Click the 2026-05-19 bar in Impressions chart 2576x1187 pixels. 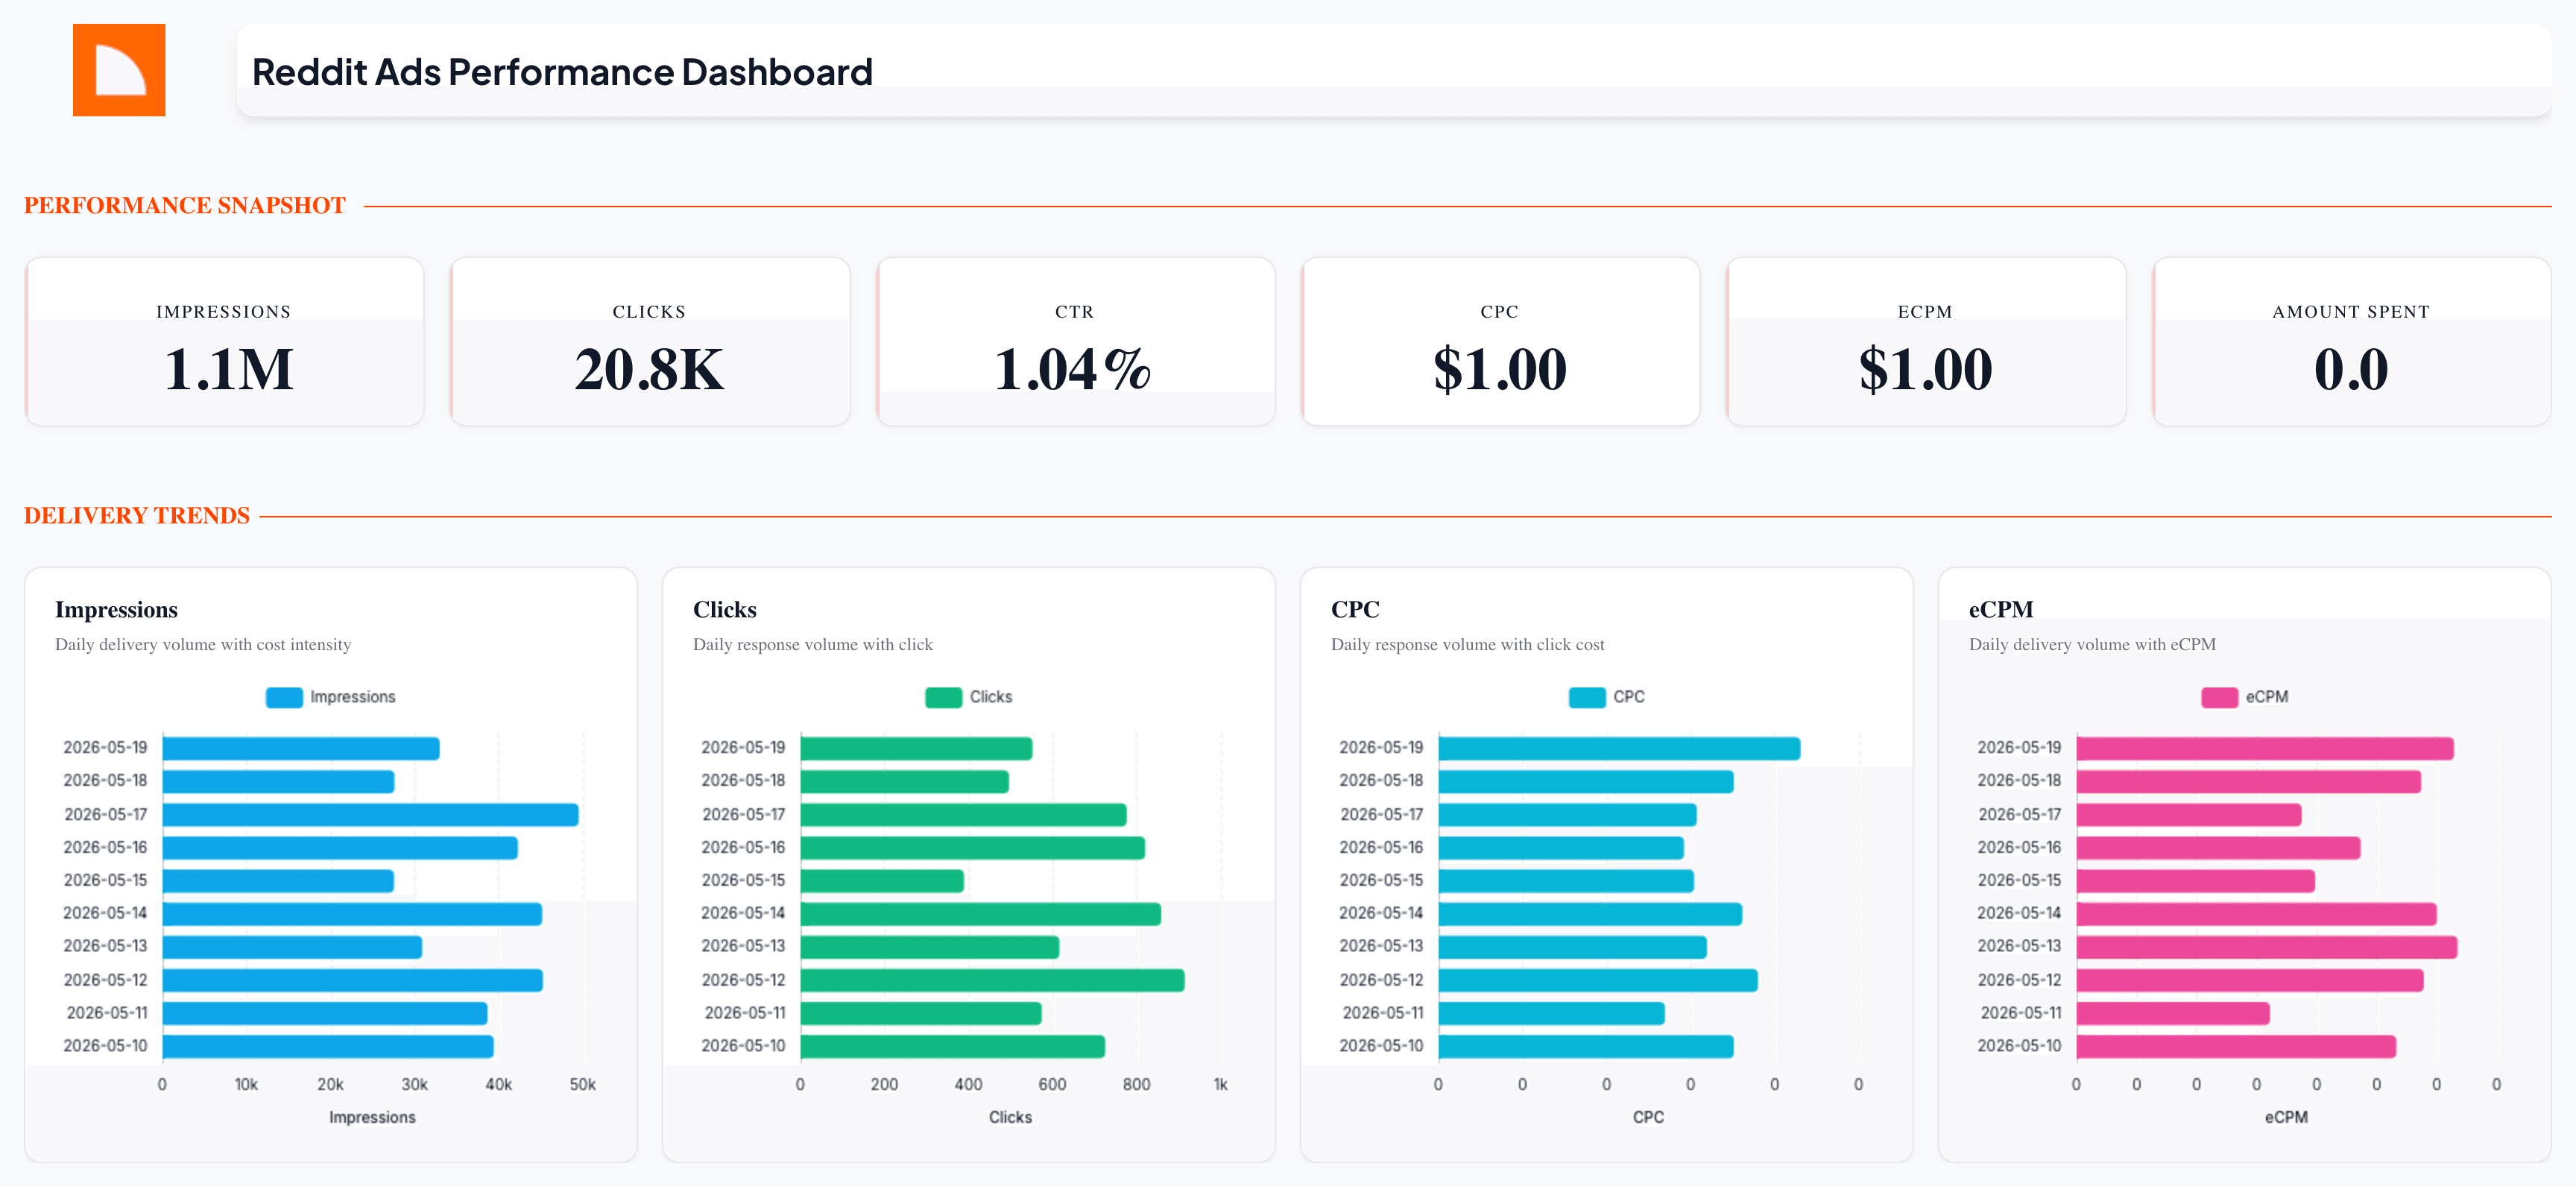pyautogui.click(x=301, y=748)
